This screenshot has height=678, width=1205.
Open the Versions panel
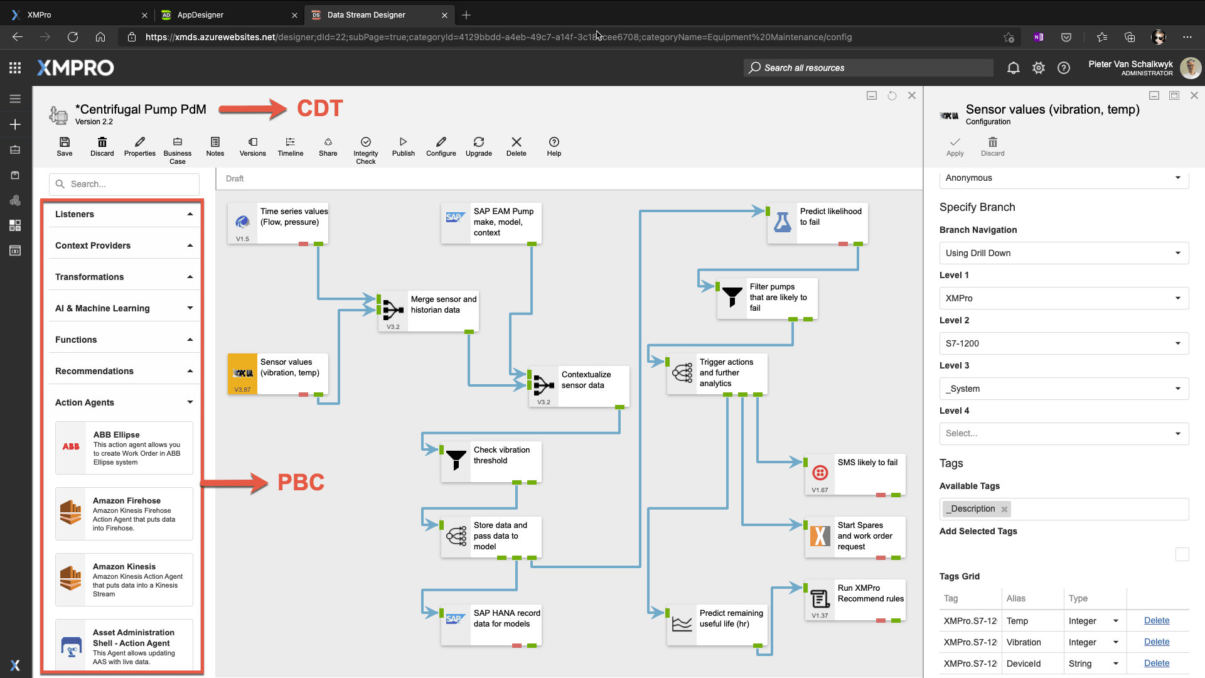252,147
